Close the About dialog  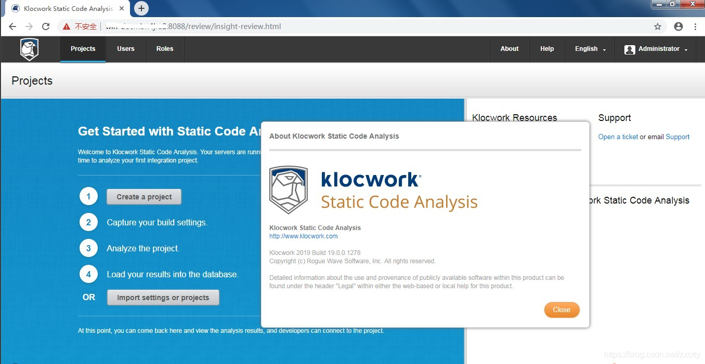[562, 310]
